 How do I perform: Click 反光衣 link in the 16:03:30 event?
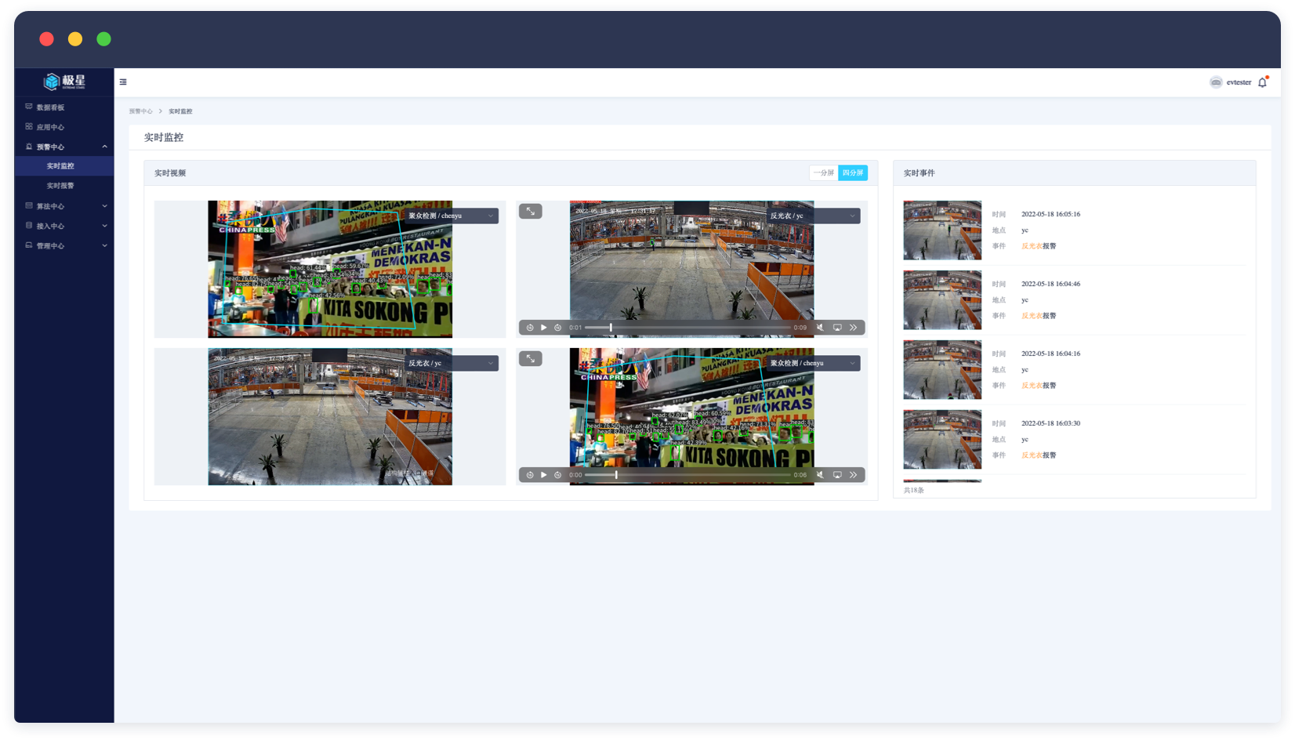[x=1032, y=455]
